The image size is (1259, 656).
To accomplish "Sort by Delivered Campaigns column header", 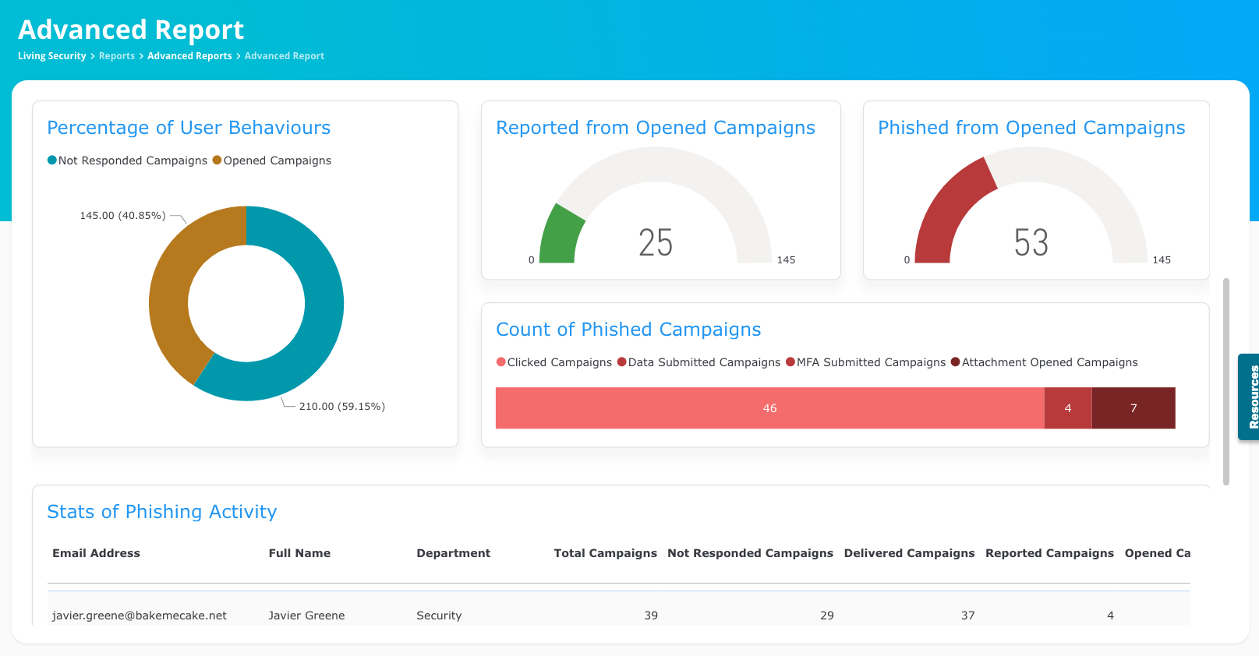I will click(x=909, y=553).
